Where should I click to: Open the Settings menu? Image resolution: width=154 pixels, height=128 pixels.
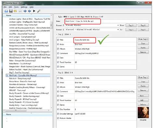tap(24, 7)
